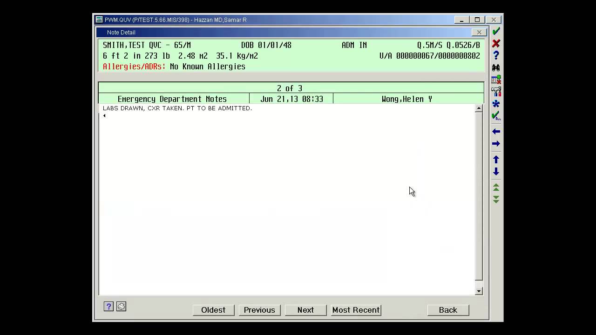Click the 'Wong,Helen Y' author cell
Screen dimensions: 596x335
[408, 99]
